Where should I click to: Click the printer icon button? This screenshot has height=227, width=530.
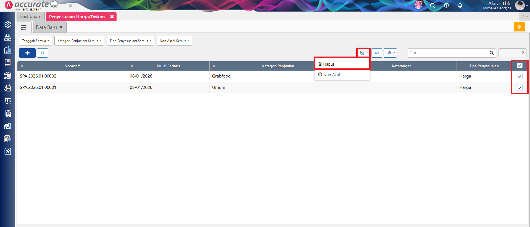tap(377, 53)
